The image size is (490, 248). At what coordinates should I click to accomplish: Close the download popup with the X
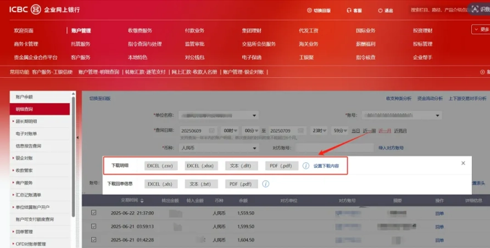pos(463,163)
